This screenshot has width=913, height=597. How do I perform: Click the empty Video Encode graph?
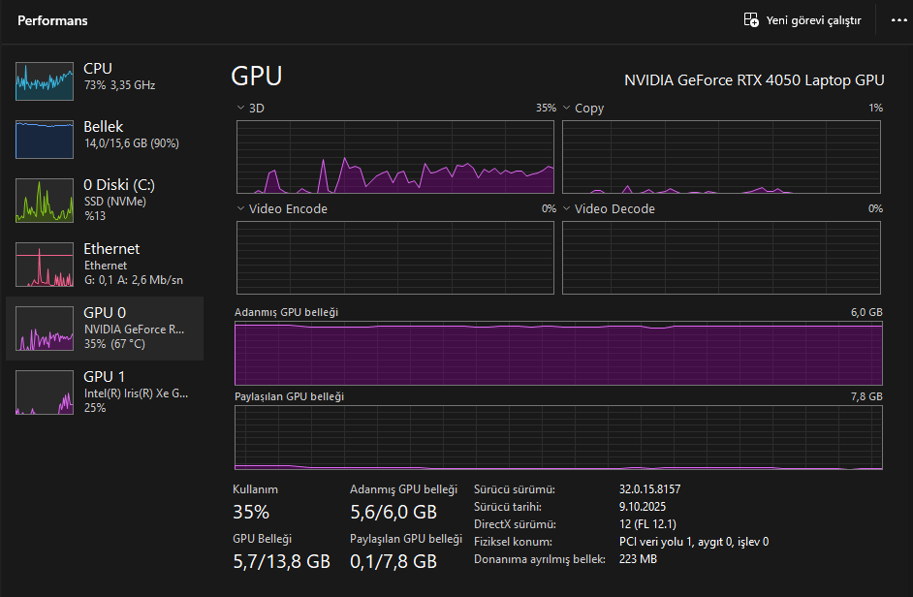point(395,258)
